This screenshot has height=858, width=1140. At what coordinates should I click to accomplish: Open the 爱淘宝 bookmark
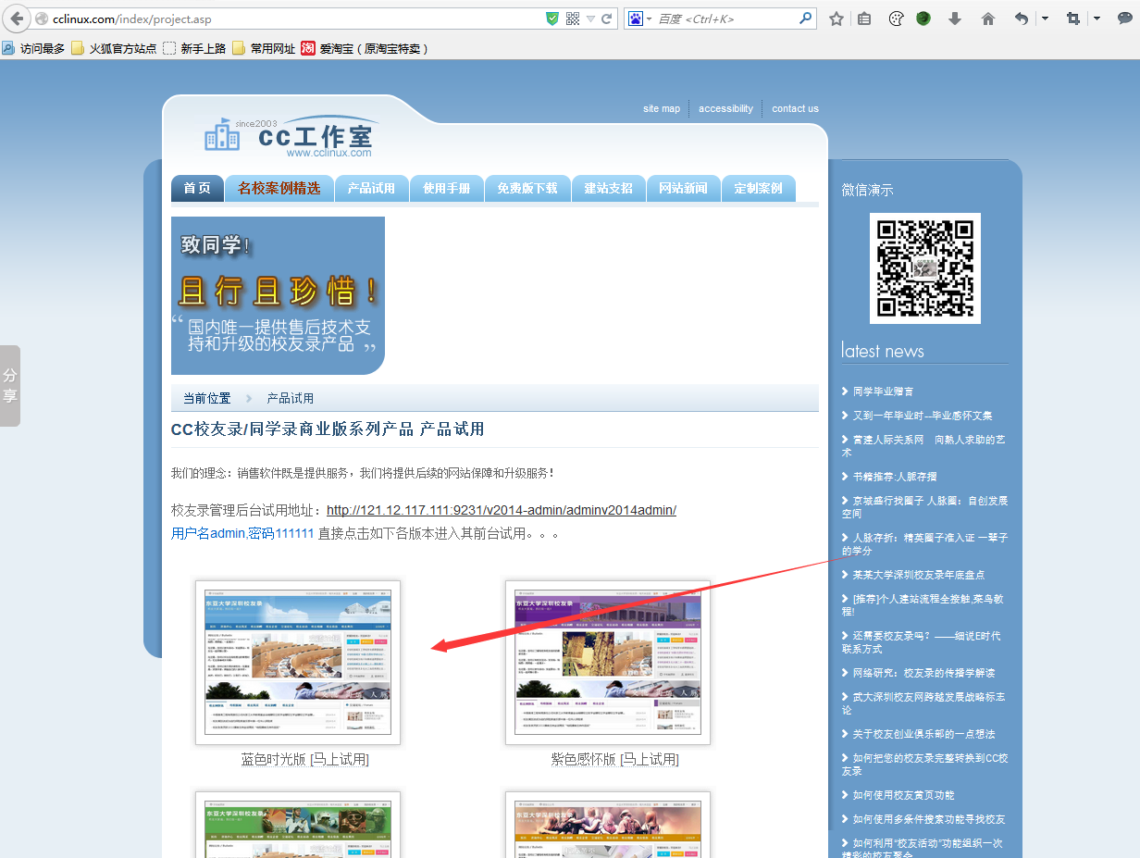coord(366,48)
